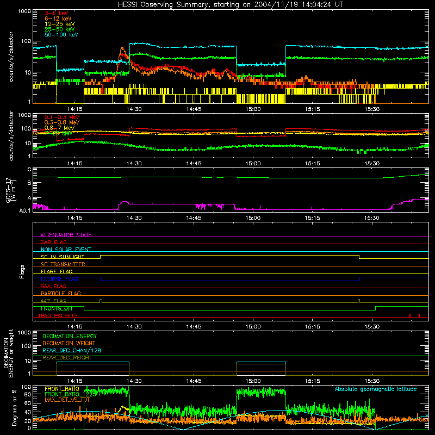Click the 15:30 time tick under Flags panel
This screenshot has width=435, height=435.
click(372, 327)
